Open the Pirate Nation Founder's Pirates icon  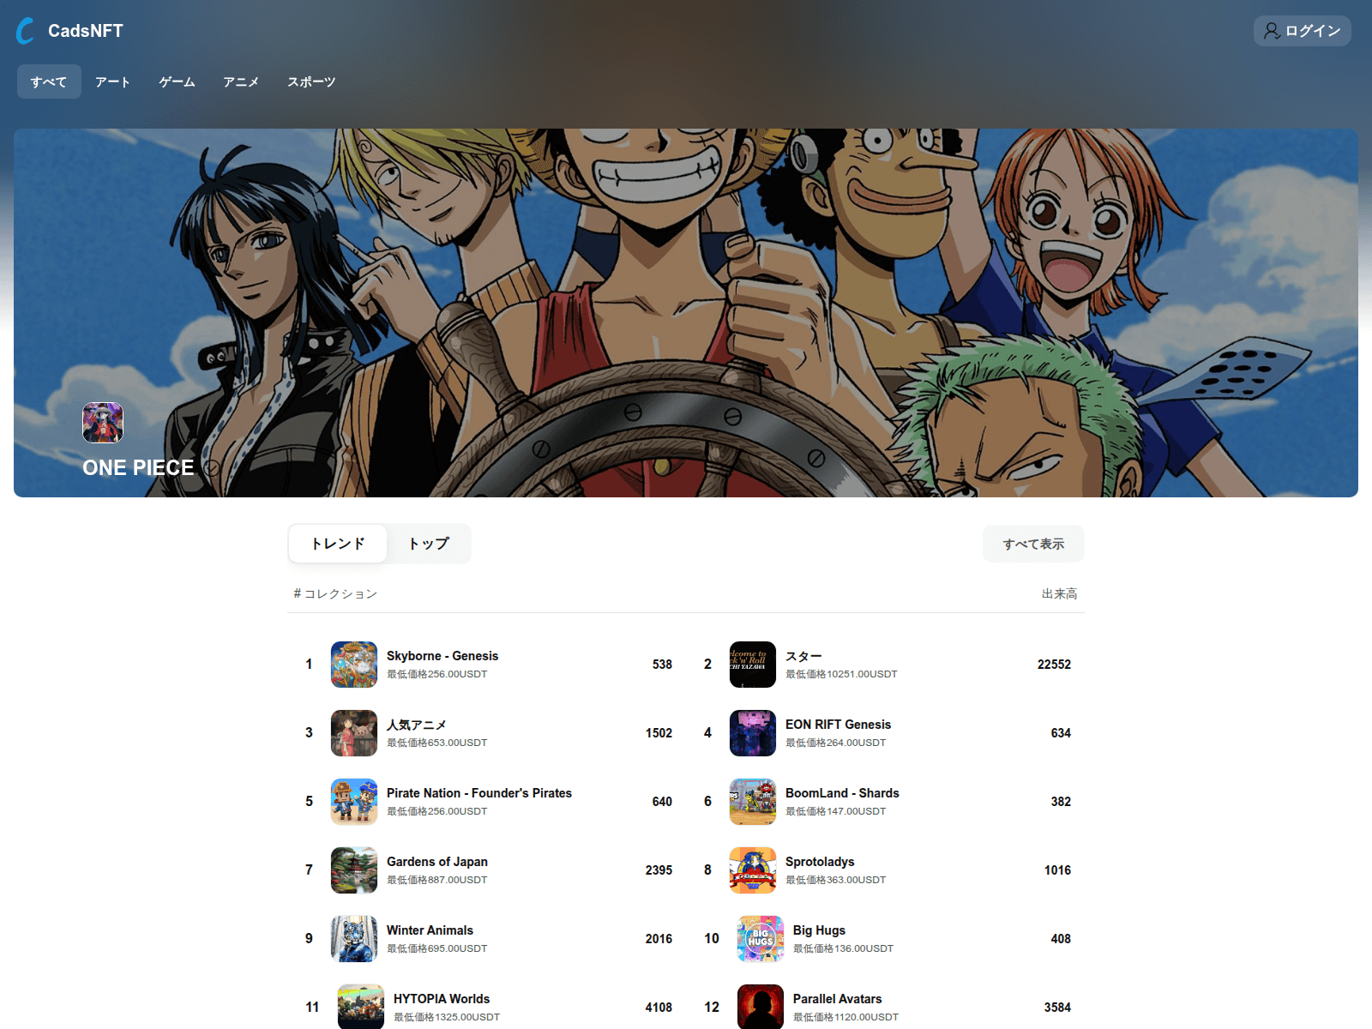[353, 802]
